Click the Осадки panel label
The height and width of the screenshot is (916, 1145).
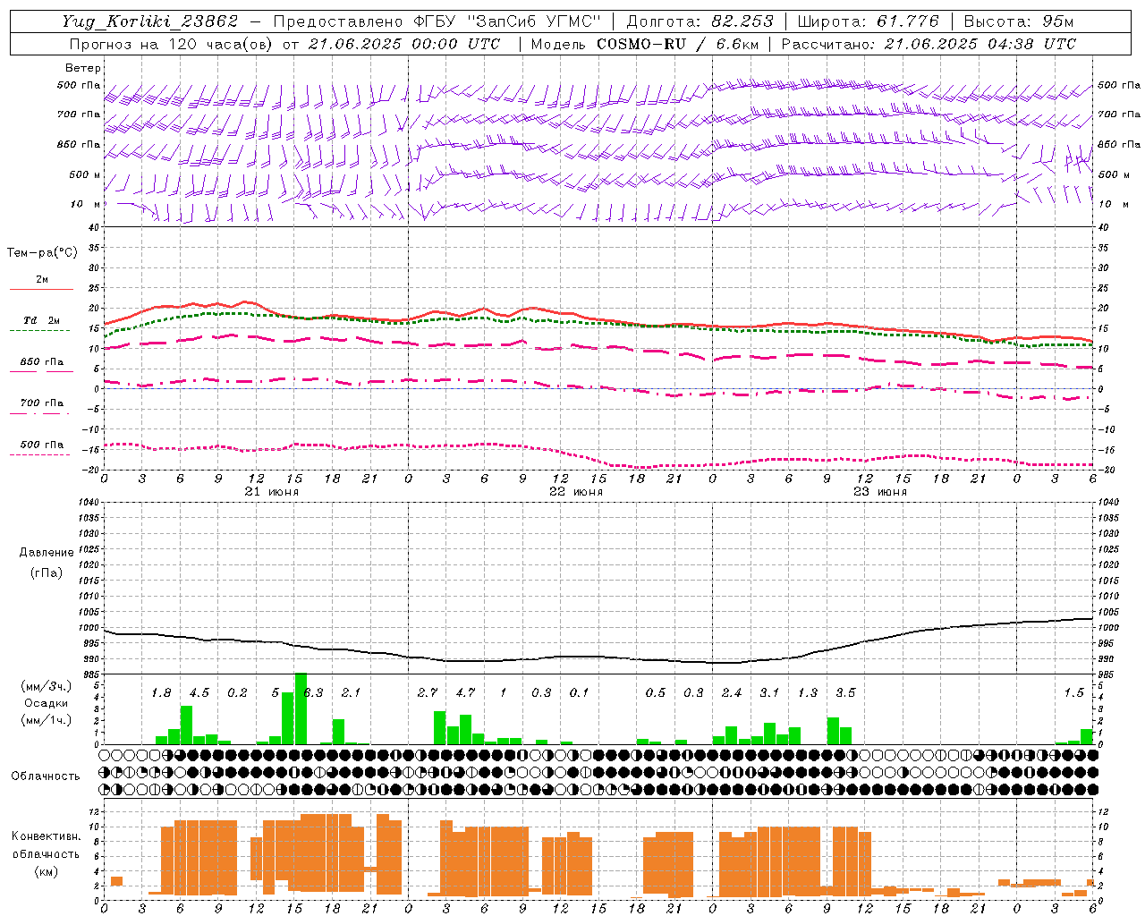click(47, 703)
